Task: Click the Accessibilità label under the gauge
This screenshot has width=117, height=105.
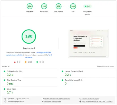Action: 44,12
